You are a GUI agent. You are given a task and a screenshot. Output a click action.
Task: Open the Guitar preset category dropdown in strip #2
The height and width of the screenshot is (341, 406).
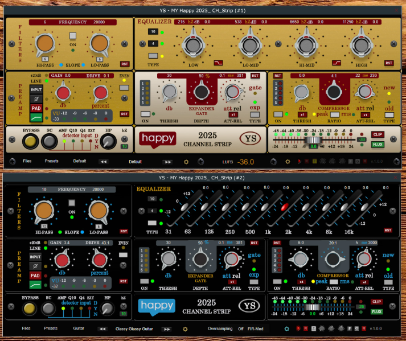79,328
